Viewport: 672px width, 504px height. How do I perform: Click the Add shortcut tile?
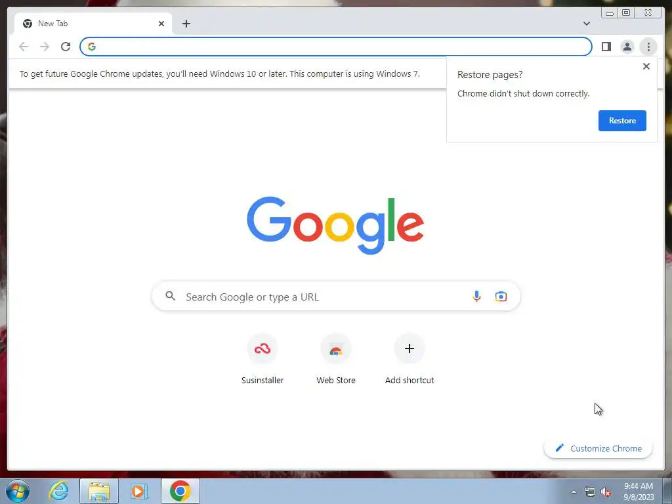click(409, 359)
